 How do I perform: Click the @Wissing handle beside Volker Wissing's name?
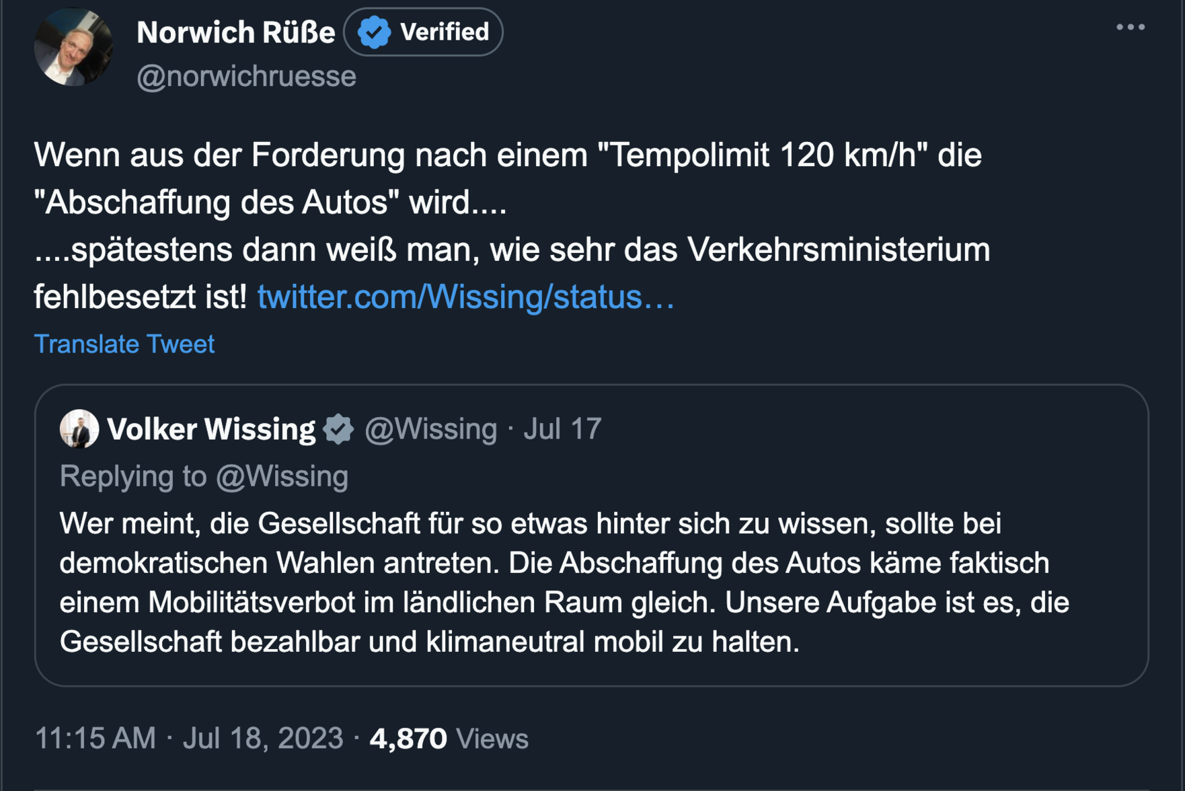(x=430, y=429)
